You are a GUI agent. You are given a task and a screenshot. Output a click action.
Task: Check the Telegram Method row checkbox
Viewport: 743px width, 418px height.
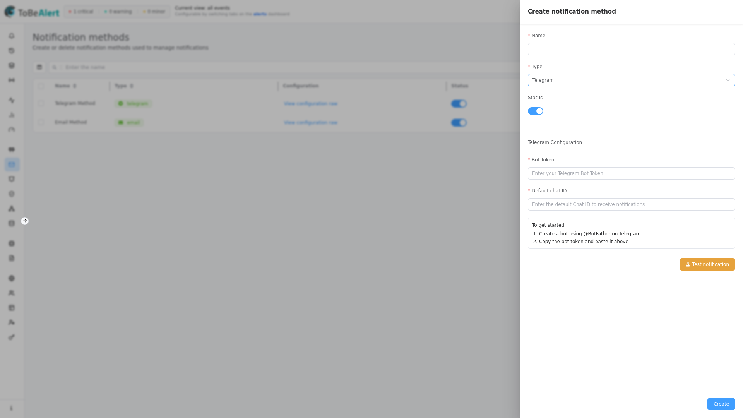tap(41, 103)
